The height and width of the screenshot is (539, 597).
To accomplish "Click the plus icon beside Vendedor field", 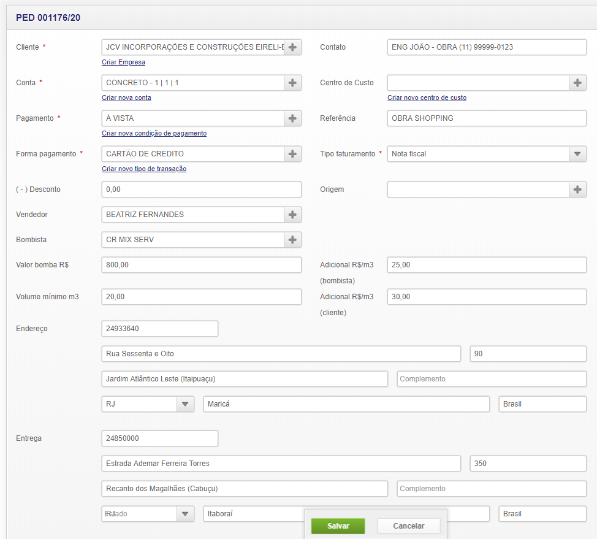I will (x=292, y=215).
